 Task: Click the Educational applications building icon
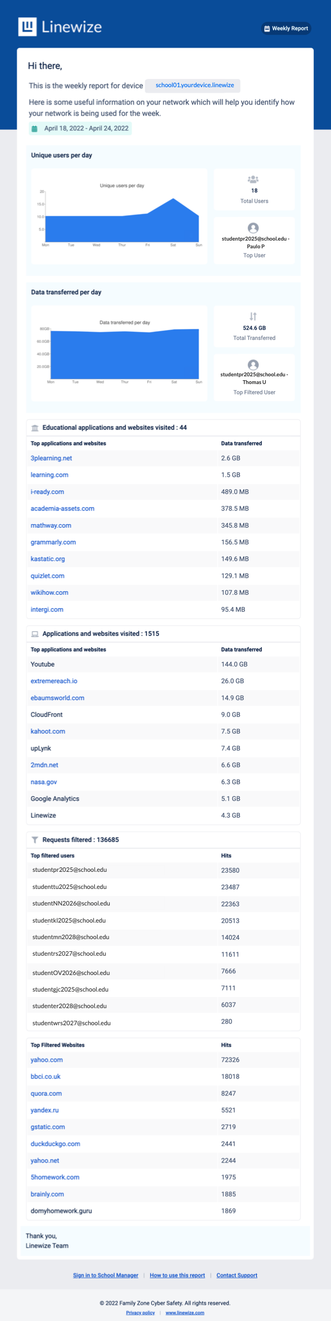pos(35,428)
